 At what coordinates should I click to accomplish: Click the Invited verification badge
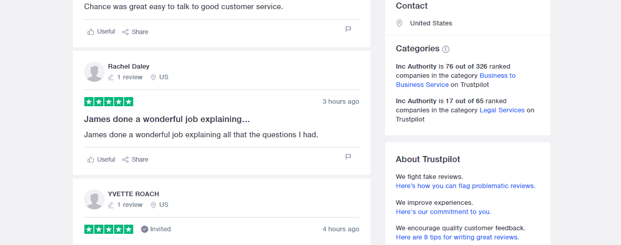(x=156, y=229)
